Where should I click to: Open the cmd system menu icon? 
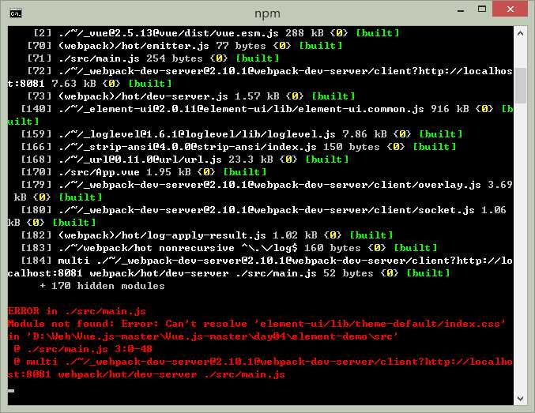click(16, 13)
